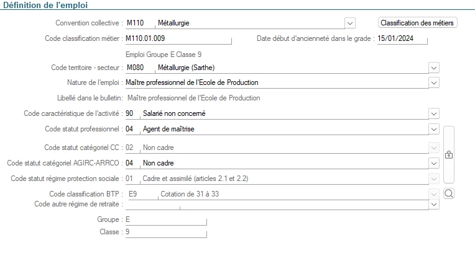Expand the Code territoire - secteur dropdown
475x274 pixels.
[434, 68]
